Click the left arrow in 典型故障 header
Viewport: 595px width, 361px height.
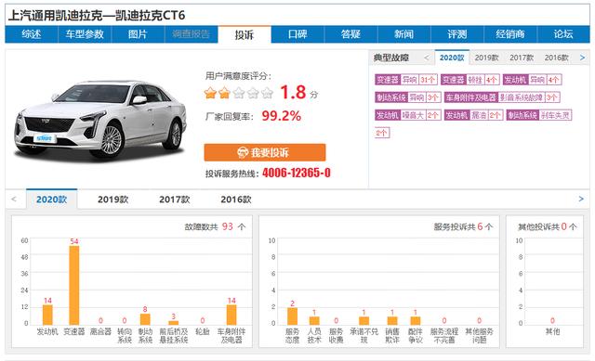(427, 58)
